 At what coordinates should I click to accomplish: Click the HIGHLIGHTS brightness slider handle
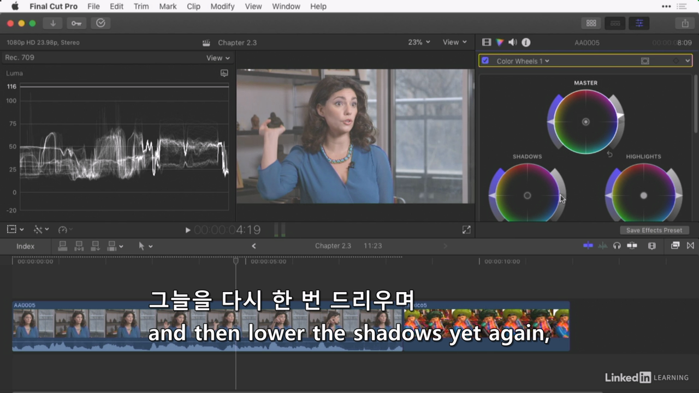click(678, 195)
